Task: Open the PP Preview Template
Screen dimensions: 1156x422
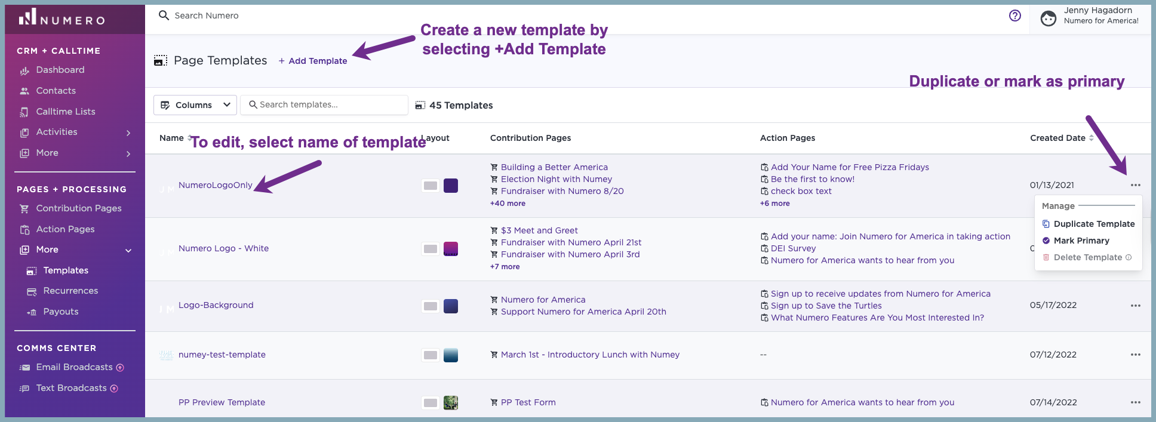Action: 222,402
